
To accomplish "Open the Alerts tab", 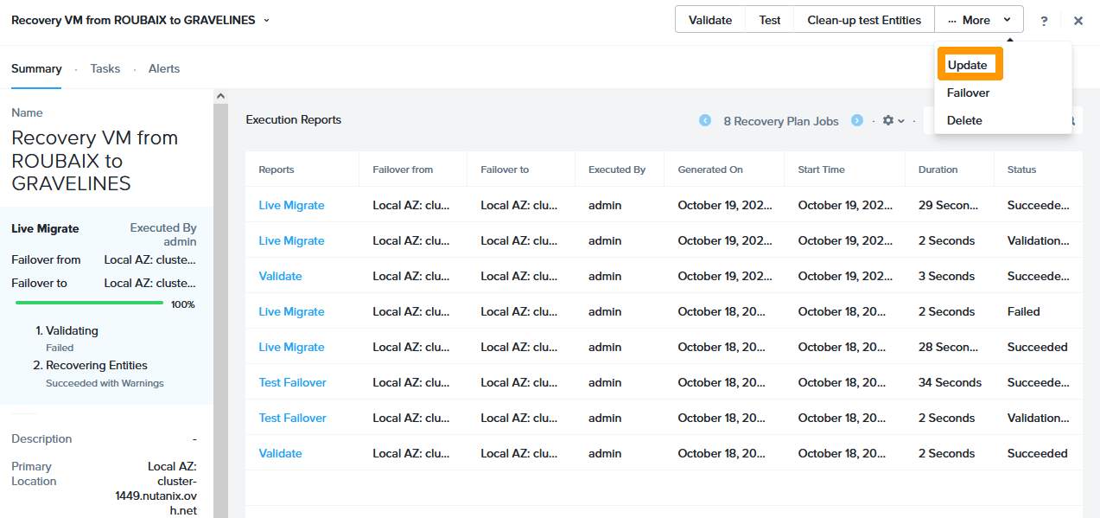I will point(163,68).
